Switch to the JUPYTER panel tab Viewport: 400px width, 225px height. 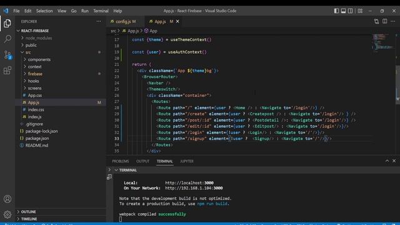(187, 161)
